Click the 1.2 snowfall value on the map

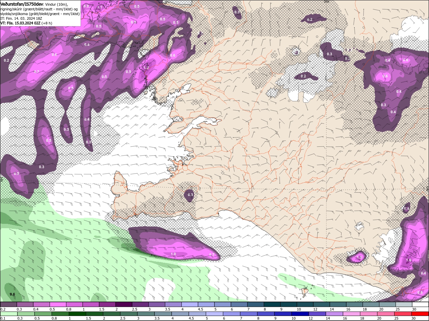(146, 68)
